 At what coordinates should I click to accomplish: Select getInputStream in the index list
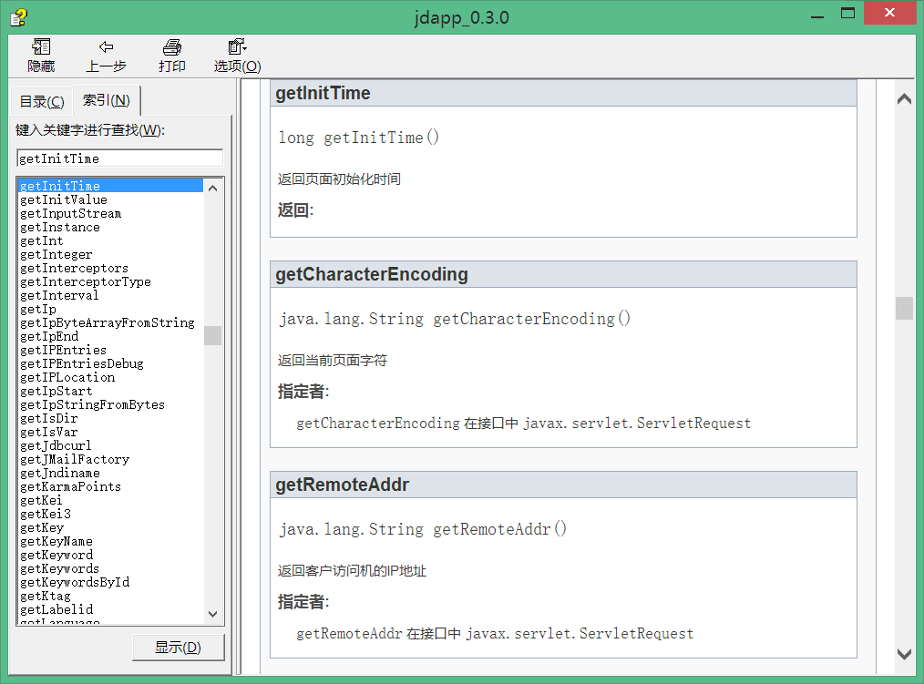tap(70, 213)
